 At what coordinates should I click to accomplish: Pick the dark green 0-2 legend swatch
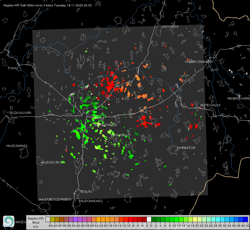click(153, 219)
